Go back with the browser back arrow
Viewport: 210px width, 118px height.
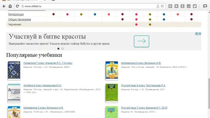pos(4,6)
